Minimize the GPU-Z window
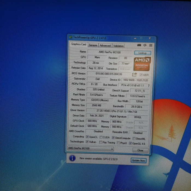191x191 pixels. click(135, 38)
